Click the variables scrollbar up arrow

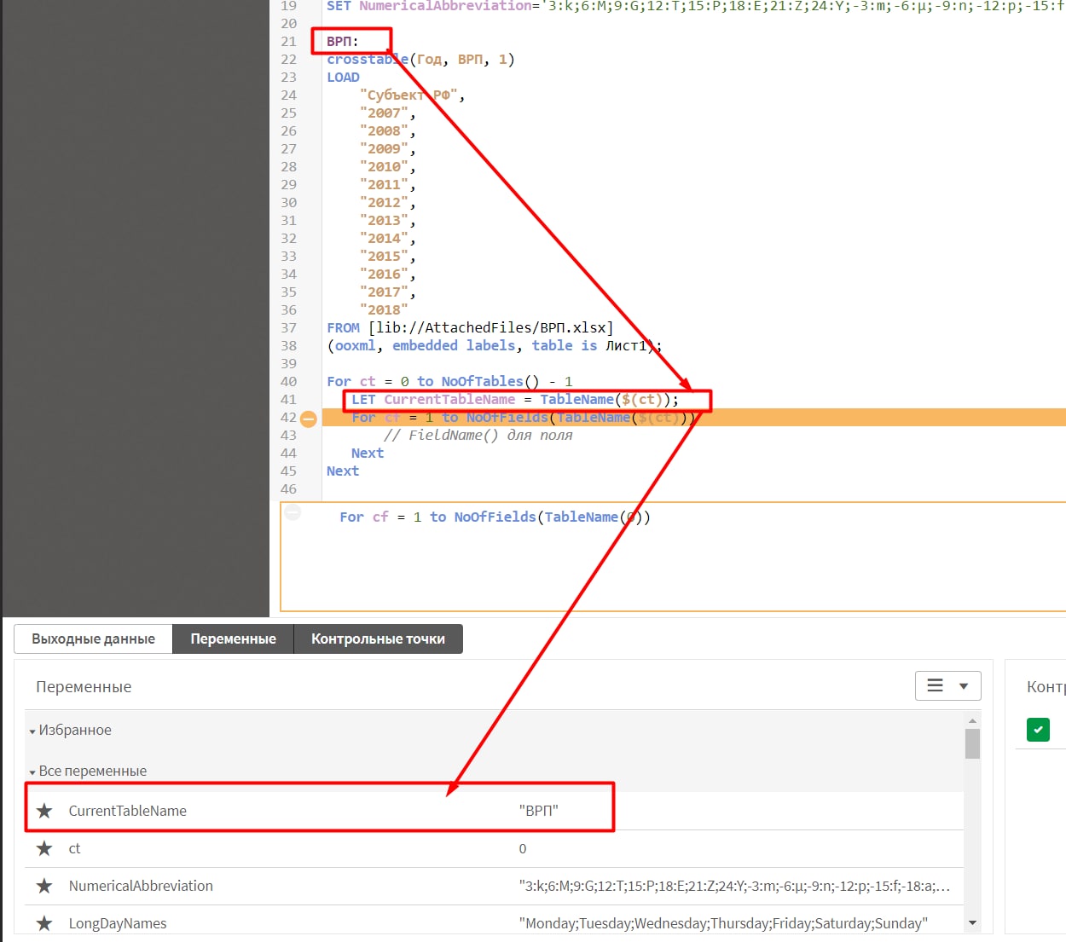click(972, 720)
